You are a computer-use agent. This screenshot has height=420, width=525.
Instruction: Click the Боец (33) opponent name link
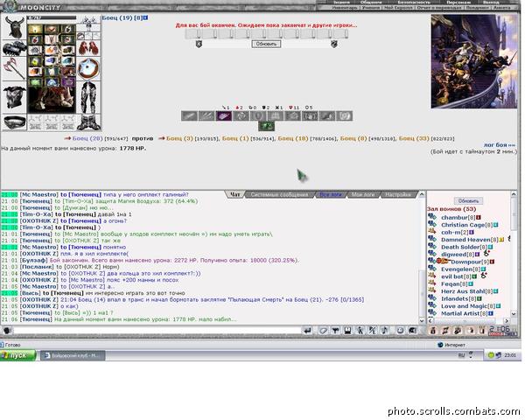point(414,138)
